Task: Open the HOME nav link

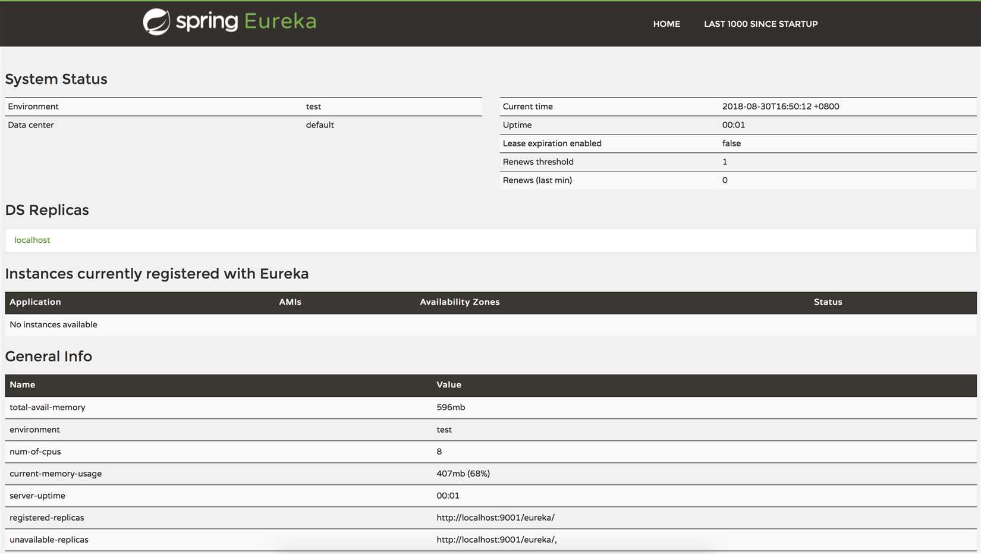Action: [x=666, y=24]
